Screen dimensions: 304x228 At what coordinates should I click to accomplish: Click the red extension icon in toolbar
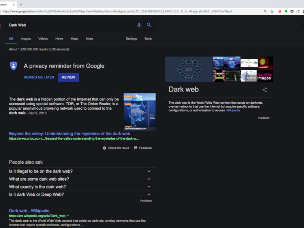(280, 11)
